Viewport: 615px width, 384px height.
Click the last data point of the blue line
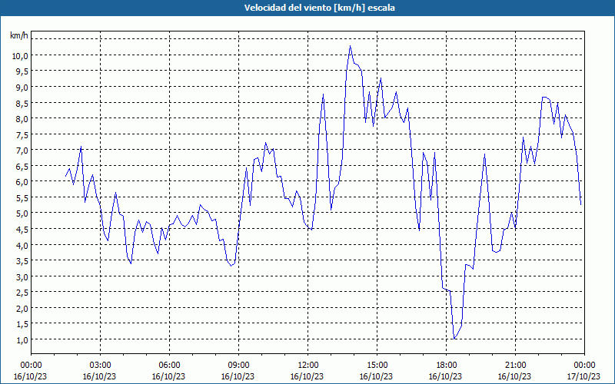(581, 204)
